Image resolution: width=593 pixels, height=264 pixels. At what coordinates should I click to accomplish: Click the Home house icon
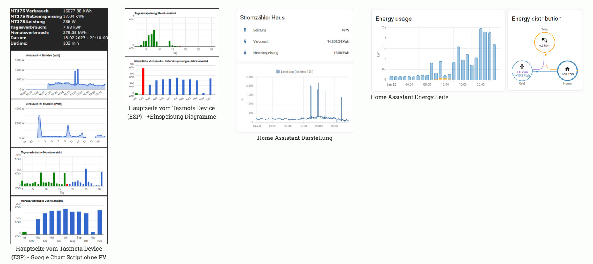coord(567,69)
